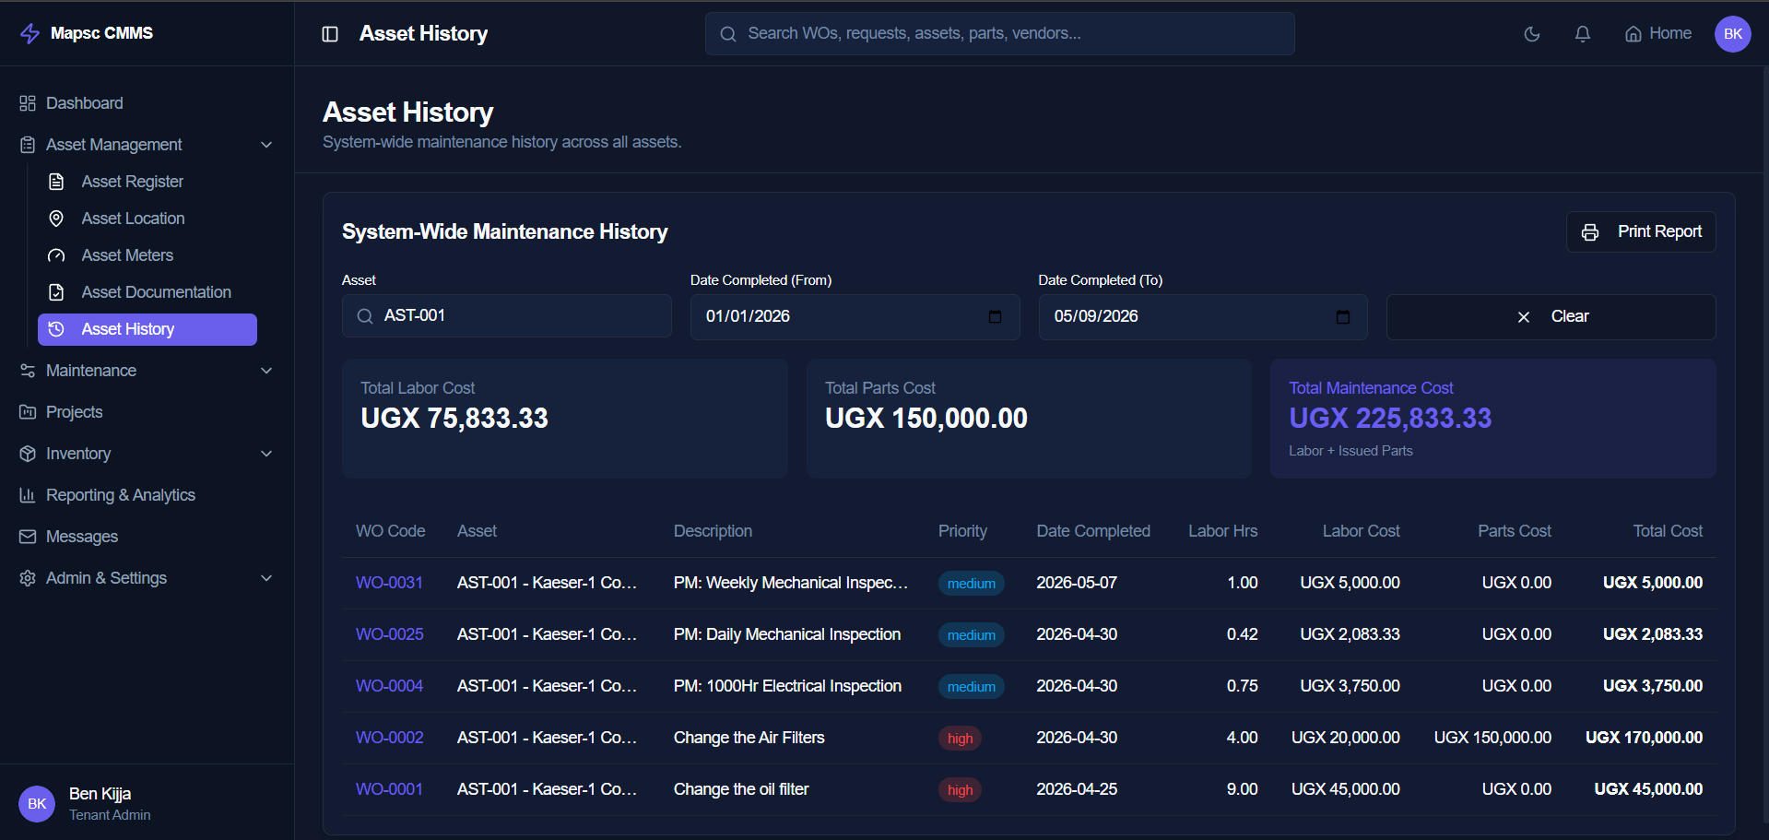Toggle the sidebar collapse icon
Screen dimensions: 1769x840
click(330, 34)
